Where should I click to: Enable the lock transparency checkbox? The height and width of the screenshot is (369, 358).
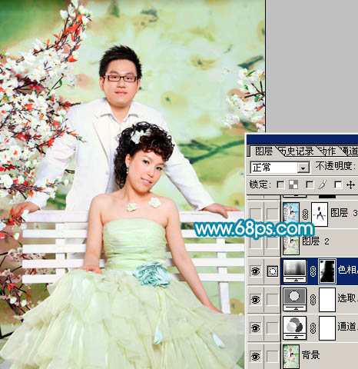tap(280, 184)
